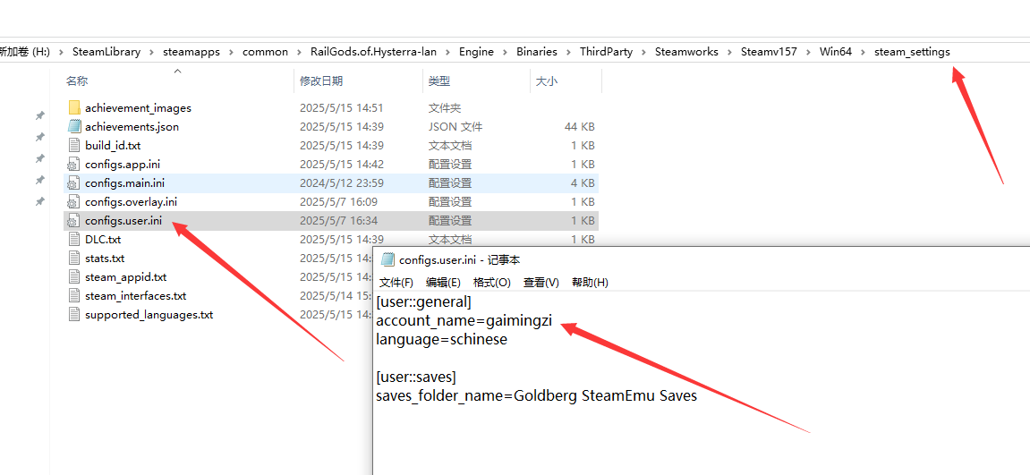Go to RailGods.of.Hysterra-lan breadcrumb
Image resolution: width=1030 pixels, height=475 pixels.
click(x=374, y=52)
